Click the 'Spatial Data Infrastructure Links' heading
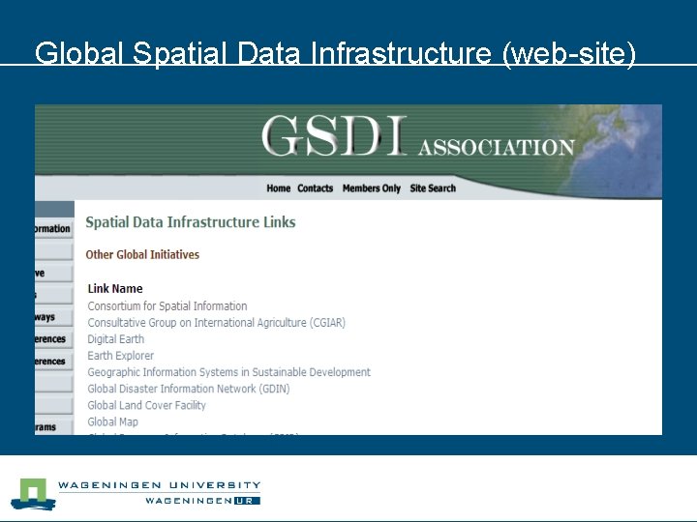This screenshot has width=697, height=522. (191, 222)
